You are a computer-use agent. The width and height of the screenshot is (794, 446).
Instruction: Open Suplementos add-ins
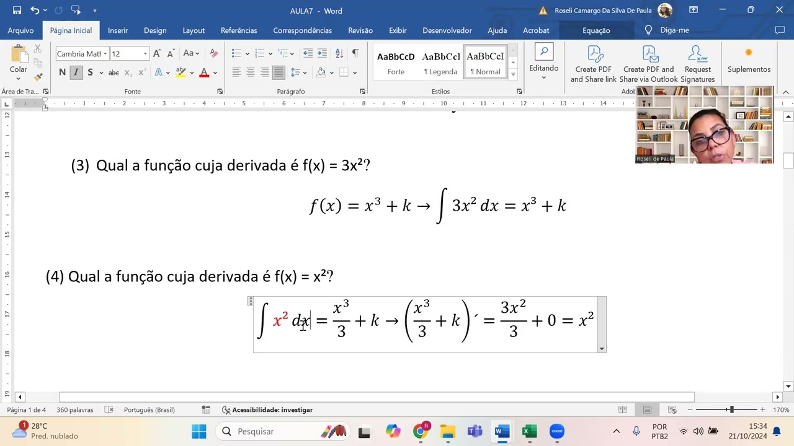(x=749, y=60)
